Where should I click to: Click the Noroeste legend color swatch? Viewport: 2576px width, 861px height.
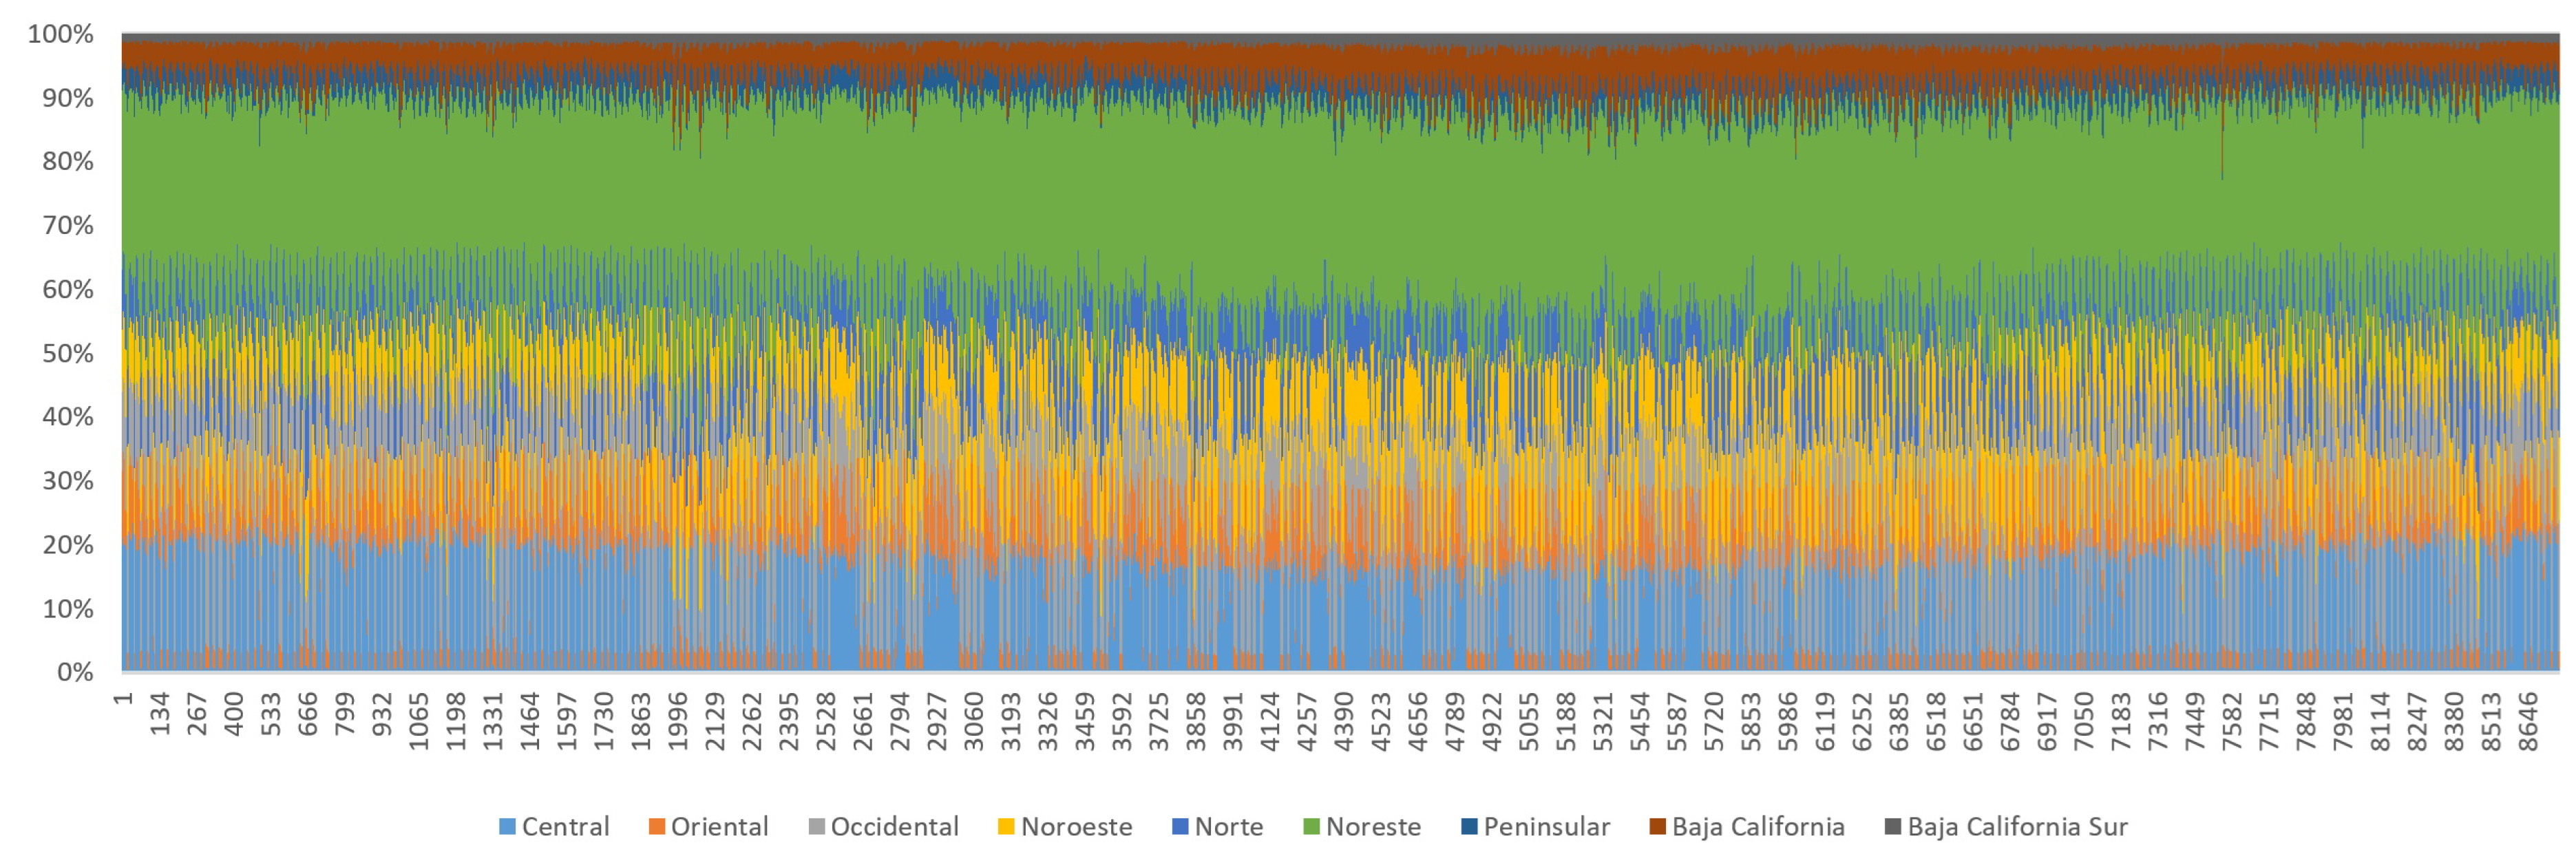pos(1006,827)
